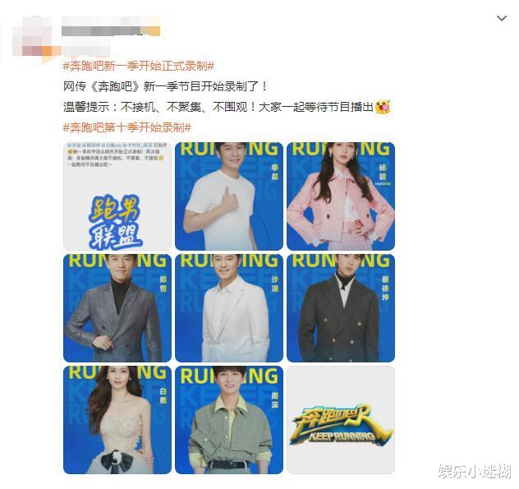View the 白鹿 strapless dress poster
Image resolution: width=519 pixels, height=489 pixels.
pos(117,420)
